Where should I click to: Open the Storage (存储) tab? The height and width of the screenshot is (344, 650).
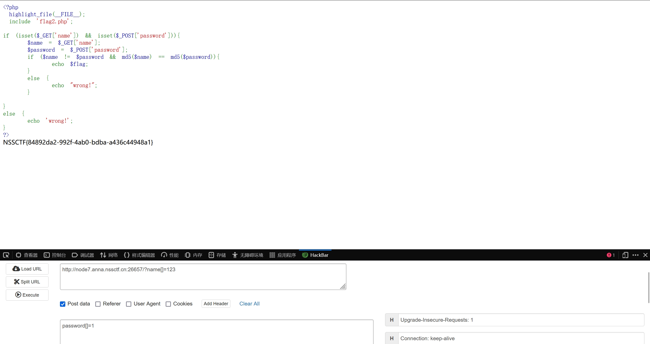pos(217,255)
